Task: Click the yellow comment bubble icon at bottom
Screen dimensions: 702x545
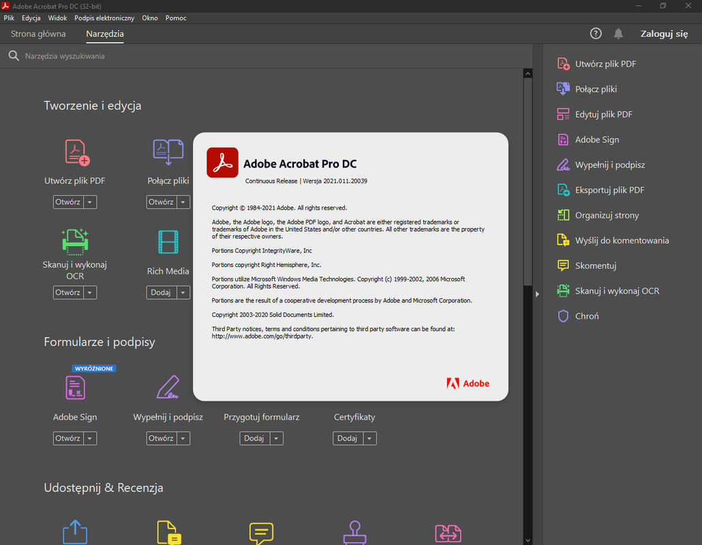Action: (x=262, y=533)
